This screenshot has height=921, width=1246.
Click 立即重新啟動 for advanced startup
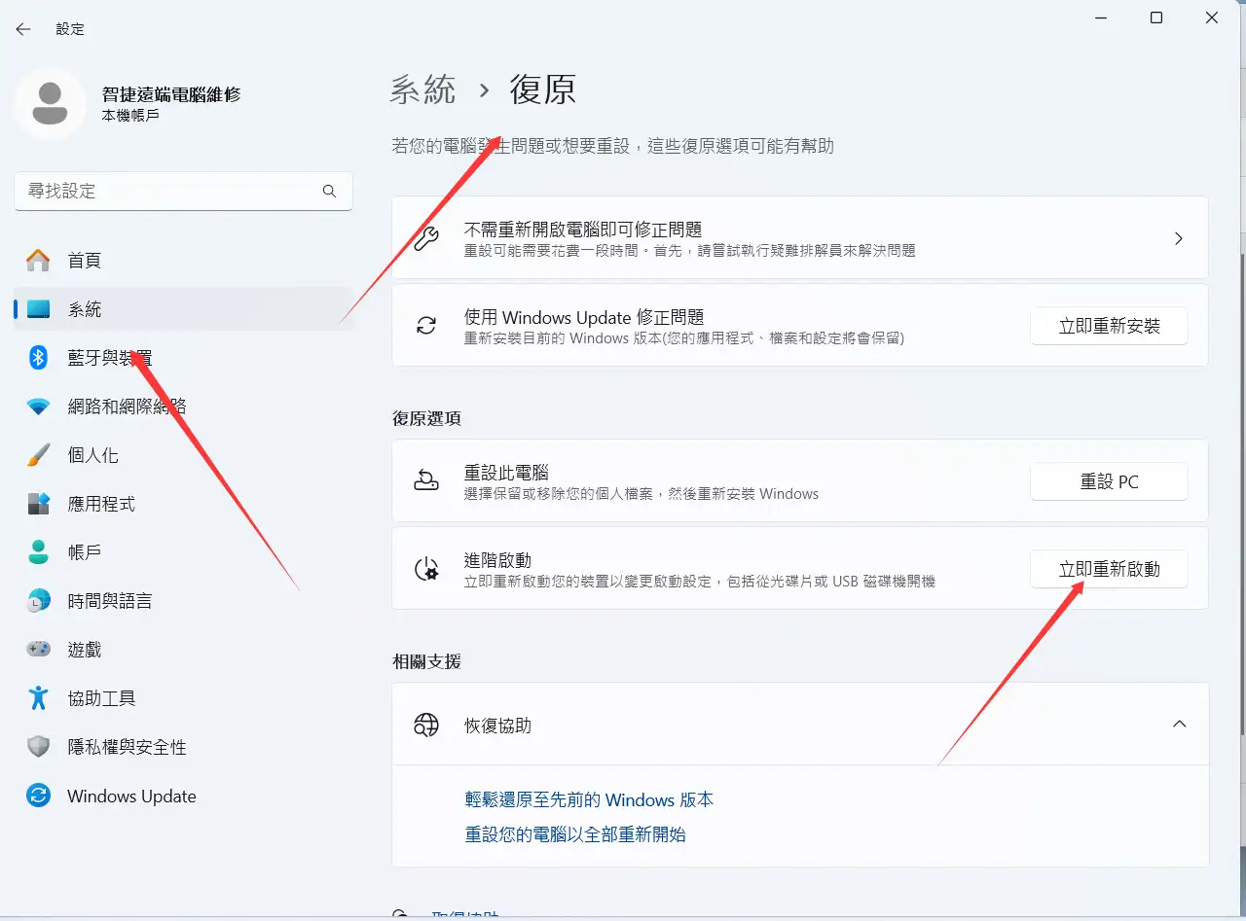tap(1109, 569)
